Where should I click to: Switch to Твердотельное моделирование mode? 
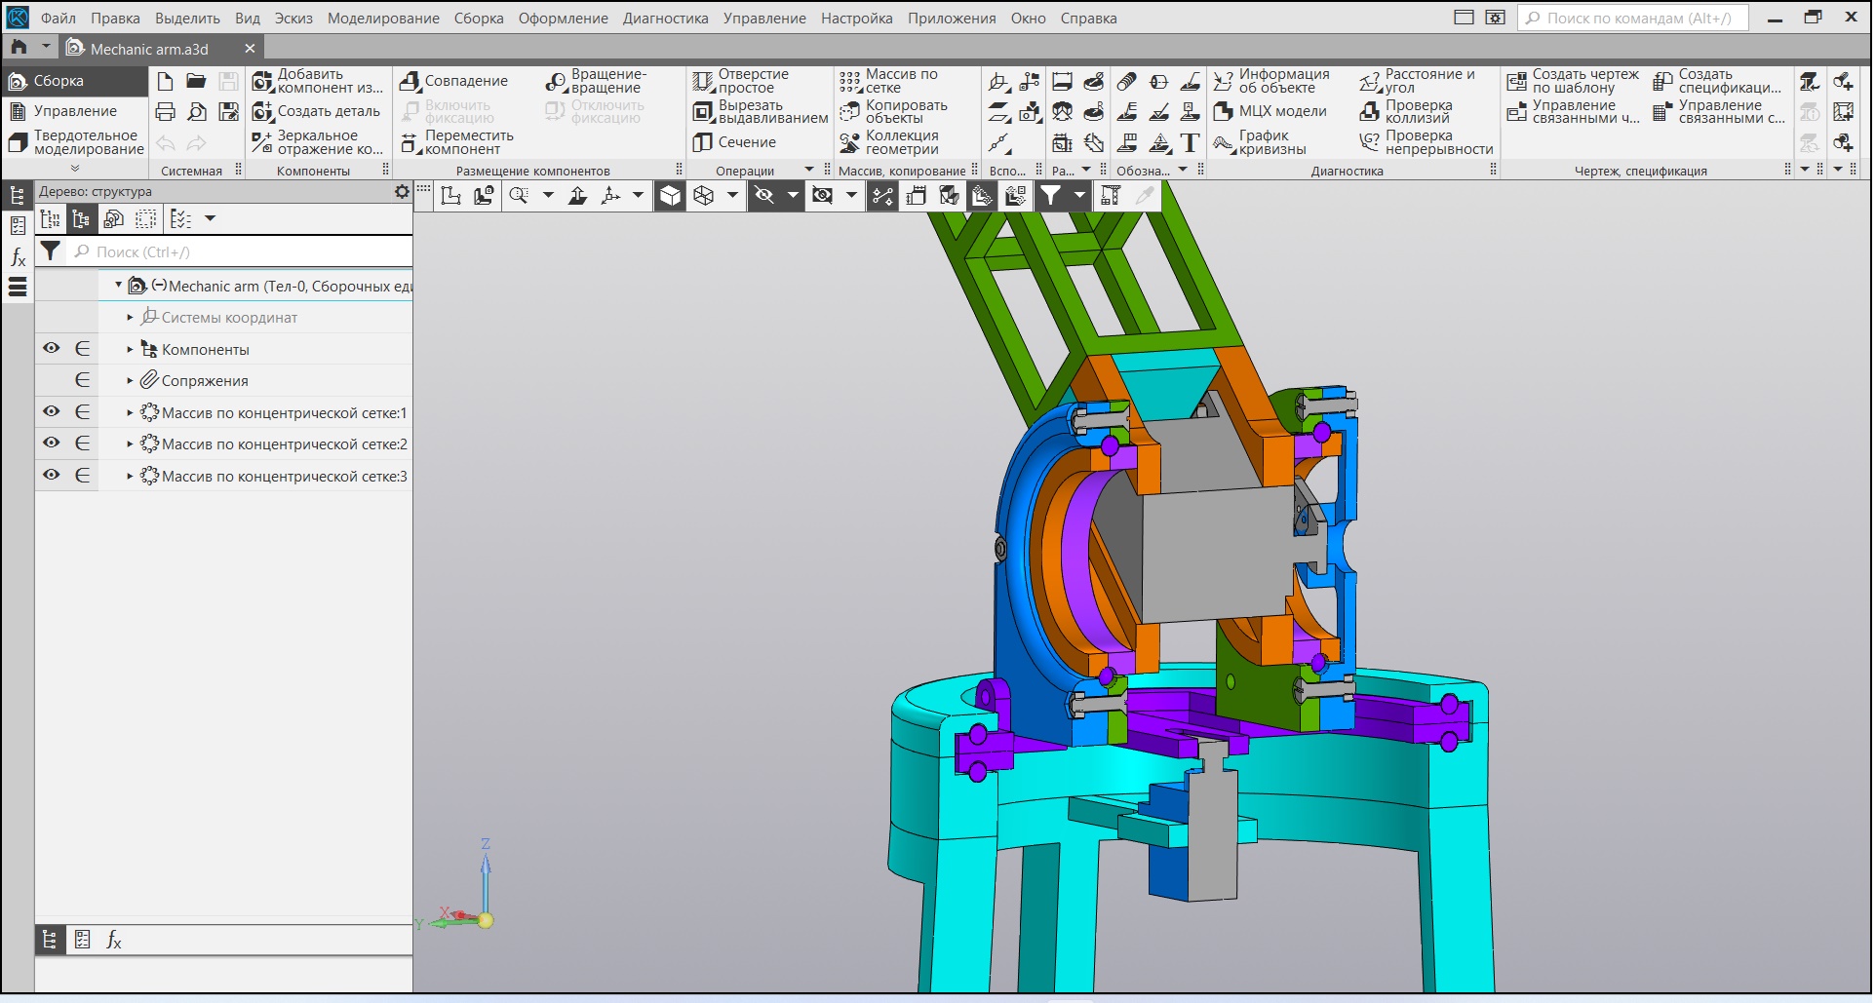76,142
